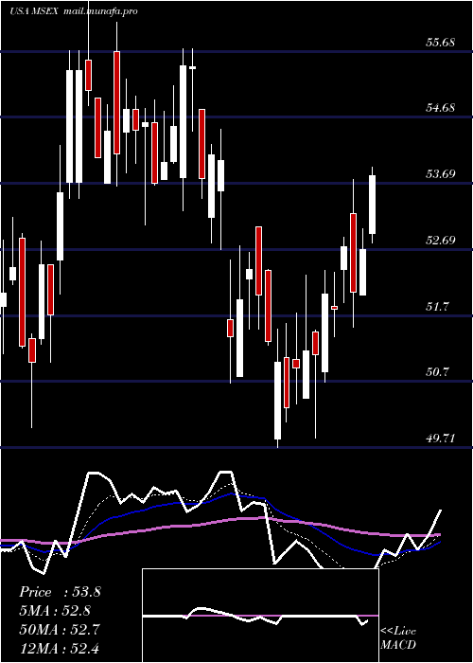Click the 55.68 price level label
Viewport: 473px width, 663px height.
point(440,43)
